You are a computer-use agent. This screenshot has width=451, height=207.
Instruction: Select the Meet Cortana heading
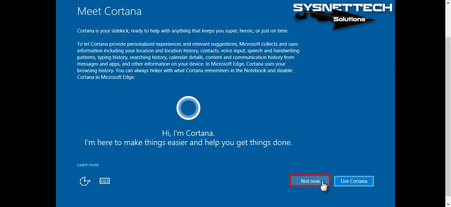click(109, 11)
